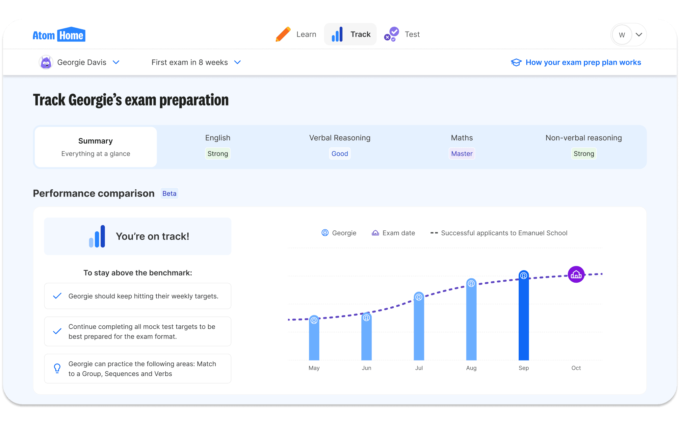Image resolution: width=679 pixels, height=424 pixels.
Task: Click the Georgie legend icon above chart
Action: [x=325, y=233]
